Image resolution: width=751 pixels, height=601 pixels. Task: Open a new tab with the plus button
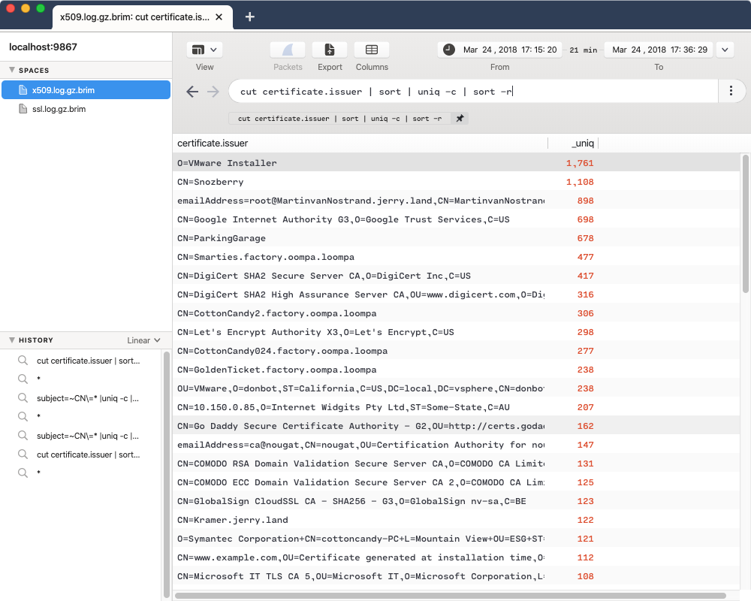pyautogui.click(x=249, y=16)
